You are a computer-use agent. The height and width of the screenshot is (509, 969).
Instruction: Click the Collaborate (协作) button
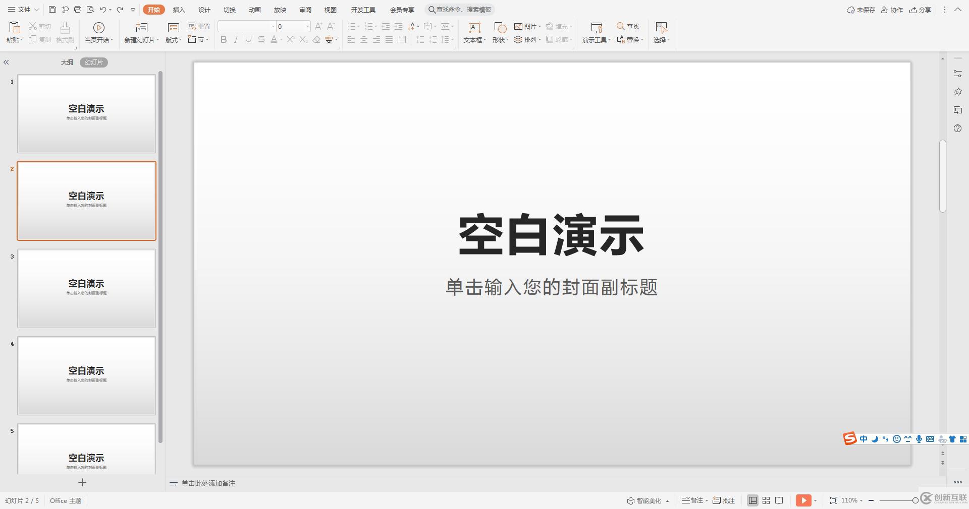892,10
